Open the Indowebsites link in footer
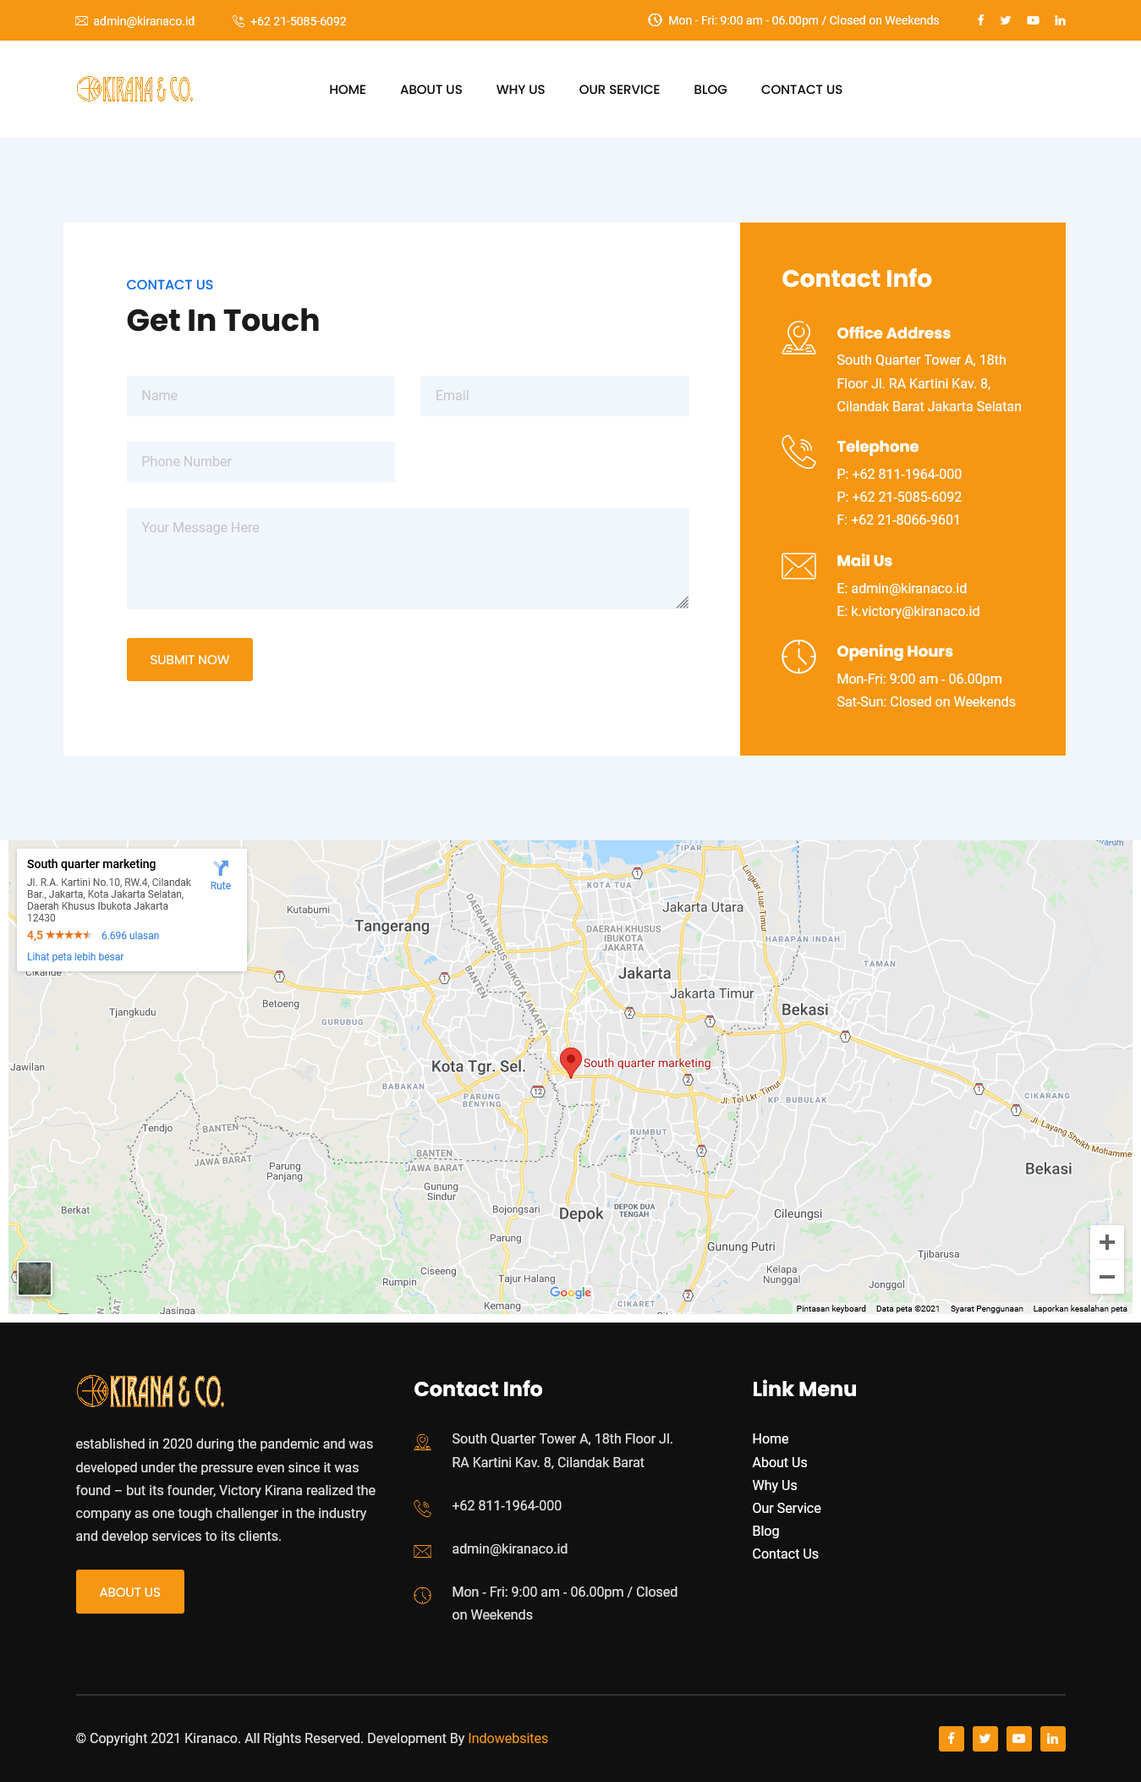Image resolution: width=1141 pixels, height=1782 pixels. (508, 1738)
